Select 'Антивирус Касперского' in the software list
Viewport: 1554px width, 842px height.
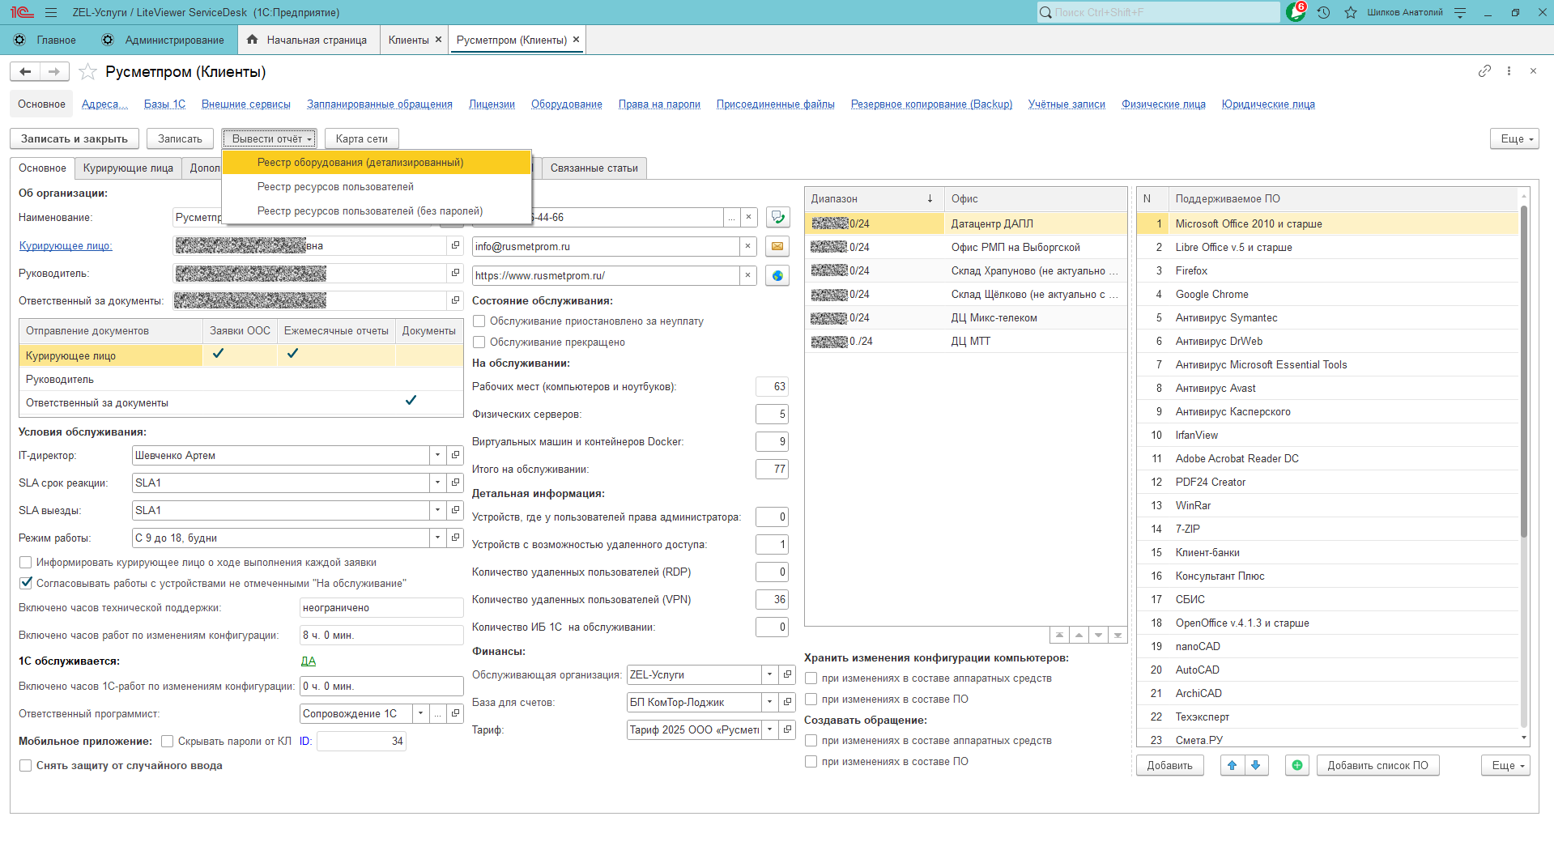click(x=1327, y=411)
